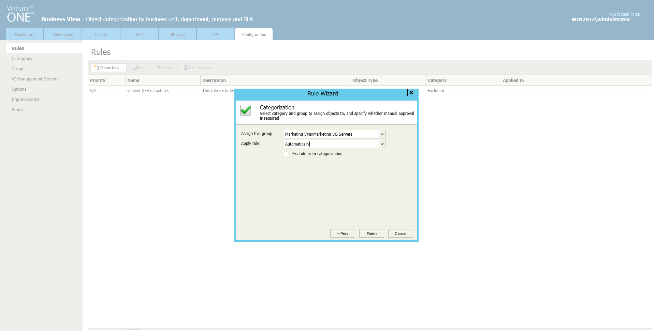
Task: Click the Import/Export sidebar entry
Action: coord(25,99)
